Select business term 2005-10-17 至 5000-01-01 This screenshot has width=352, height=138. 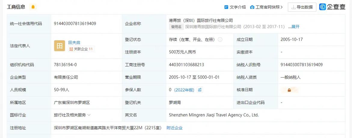194,78
